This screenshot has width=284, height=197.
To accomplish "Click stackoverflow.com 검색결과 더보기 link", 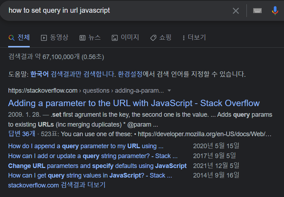I will (57, 185).
